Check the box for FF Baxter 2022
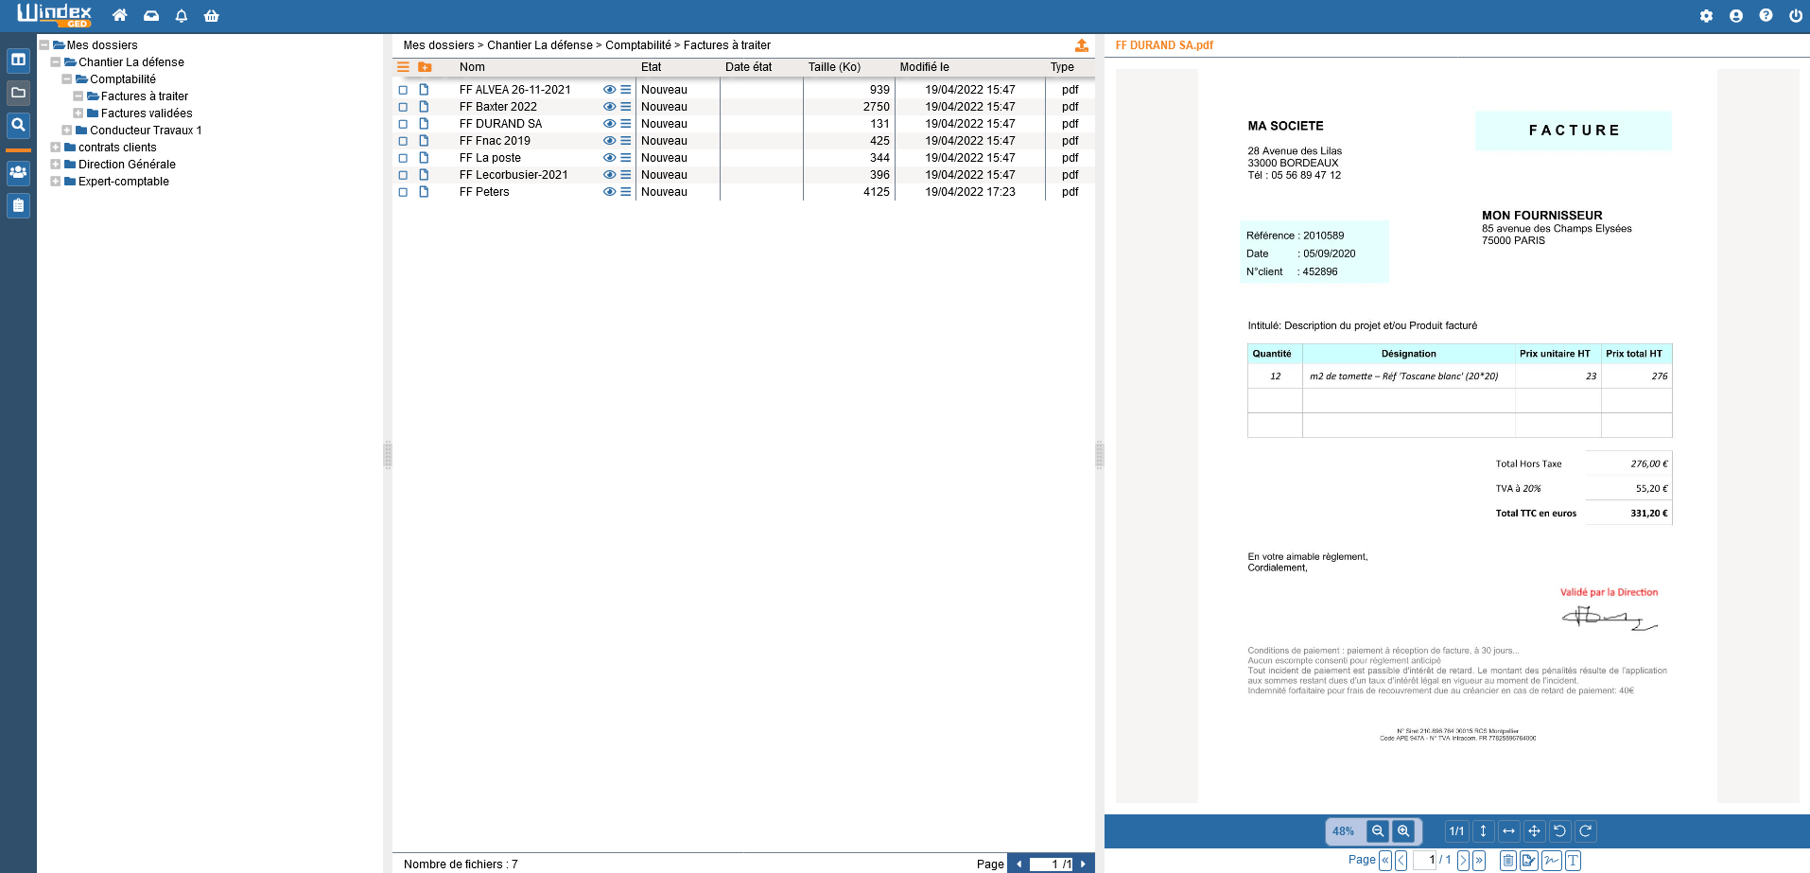The image size is (1810, 873). (403, 107)
